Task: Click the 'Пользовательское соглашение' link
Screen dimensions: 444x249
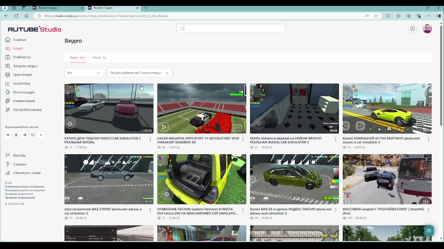Action: (x=25, y=190)
